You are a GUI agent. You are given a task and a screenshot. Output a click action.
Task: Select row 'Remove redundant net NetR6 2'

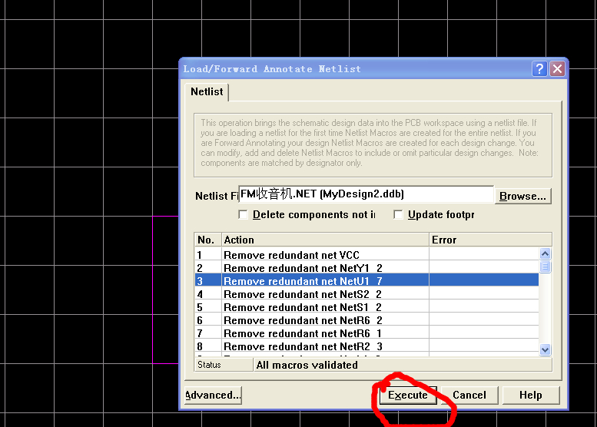point(366,320)
